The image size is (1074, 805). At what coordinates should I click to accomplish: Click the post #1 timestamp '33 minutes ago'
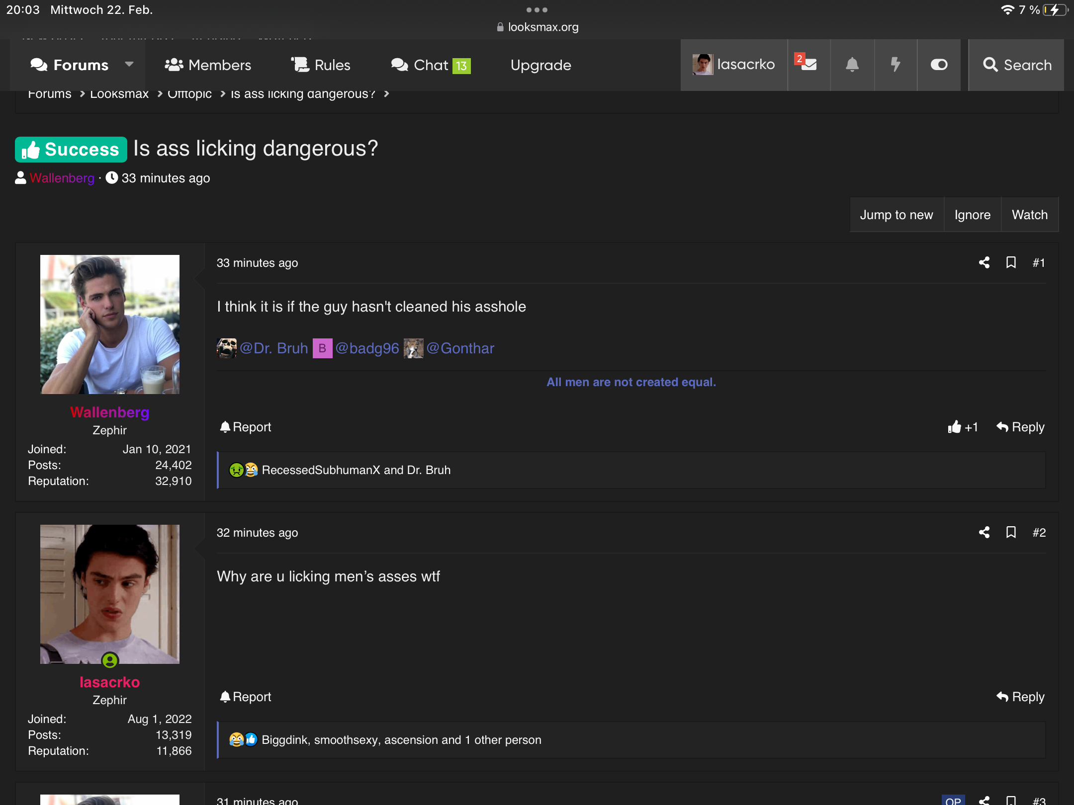[257, 263]
